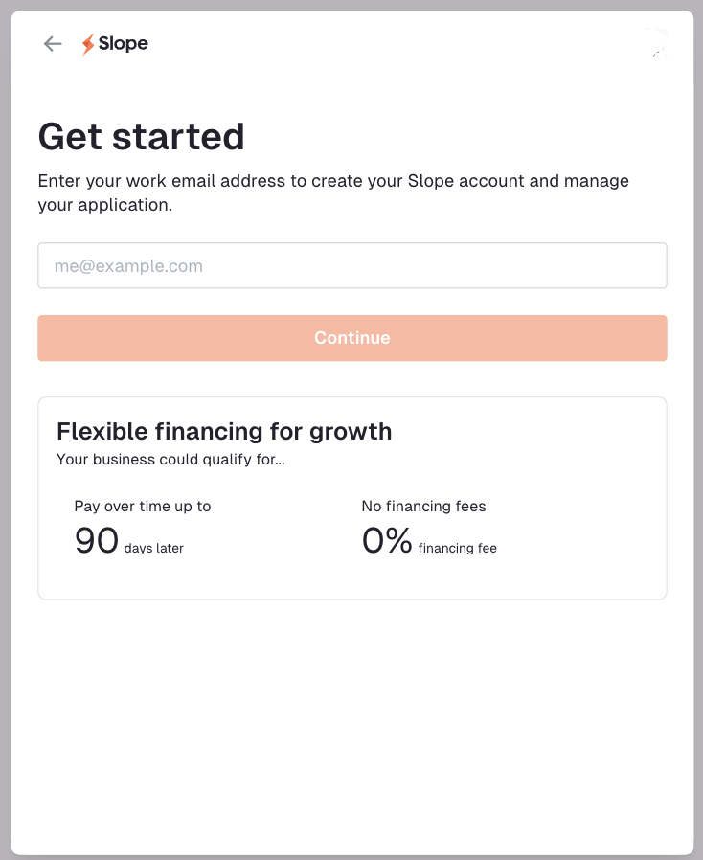
Task: Click the back arrow icon
Action: click(x=53, y=44)
